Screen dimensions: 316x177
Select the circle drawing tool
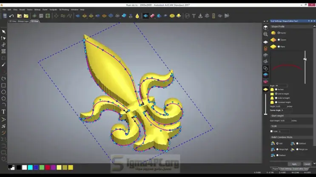(4, 92)
